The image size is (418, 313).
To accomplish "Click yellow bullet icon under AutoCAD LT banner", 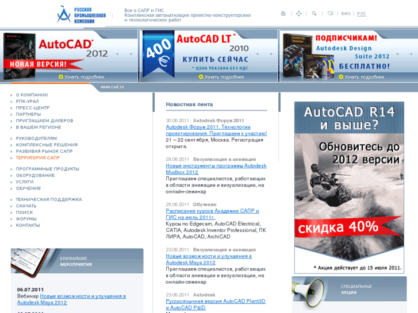I will pyautogui.click(x=201, y=77).
